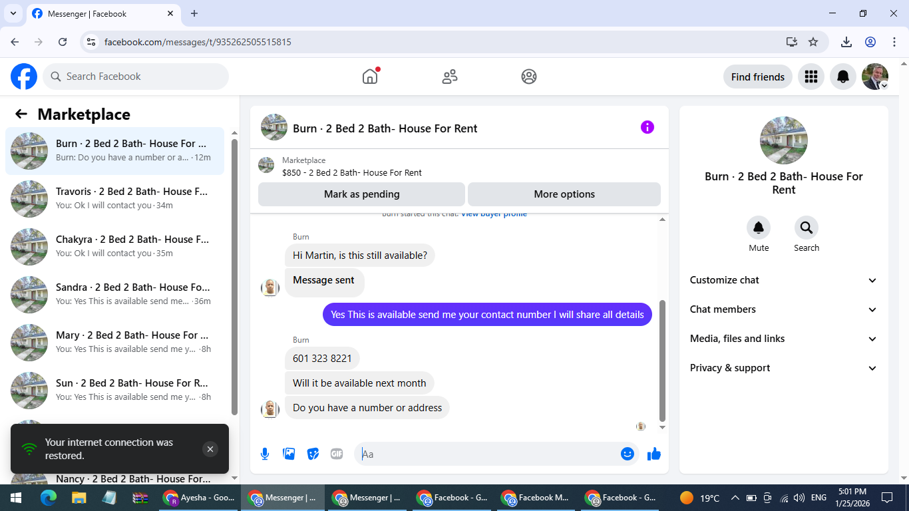The height and width of the screenshot is (511, 909).
Task: Open the Sun conversation
Action: pyautogui.click(x=115, y=391)
